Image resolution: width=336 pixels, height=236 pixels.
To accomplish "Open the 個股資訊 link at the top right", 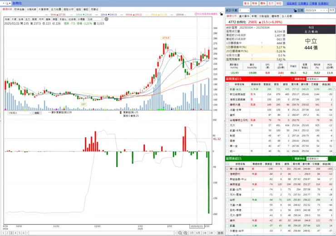I will [292, 4].
